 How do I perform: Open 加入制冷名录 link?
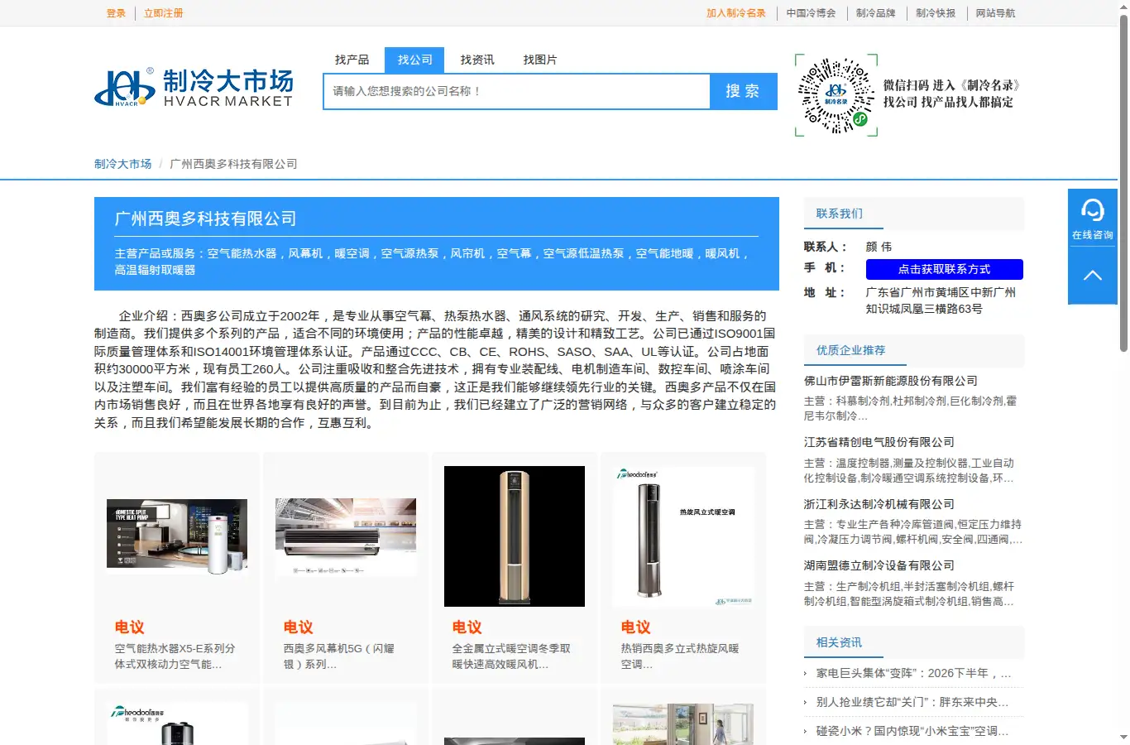click(736, 13)
